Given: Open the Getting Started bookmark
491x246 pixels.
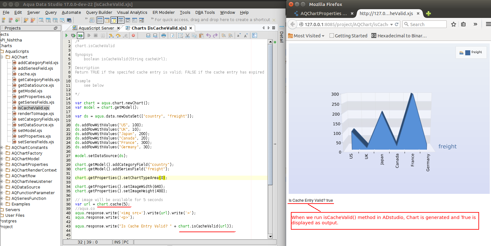Looking at the screenshot, I should [x=348, y=36].
